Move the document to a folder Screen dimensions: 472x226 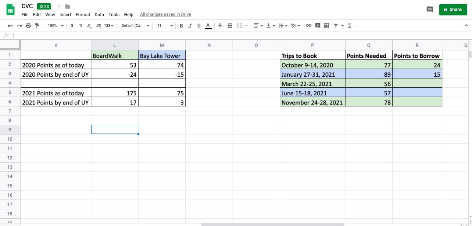coord(68,6)
